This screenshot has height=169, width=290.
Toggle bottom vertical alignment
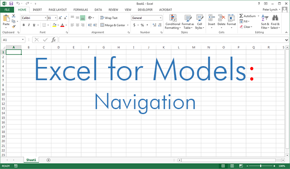click(x=83, y=18)
